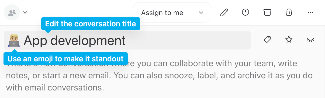Toggle the closed-eye mute icon
Image resolution: width=325 pixels, height=98 pixels.
coord(310,40)
